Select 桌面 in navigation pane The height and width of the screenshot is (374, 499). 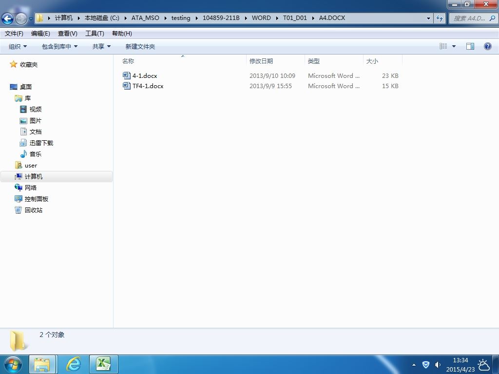point(25,87)
